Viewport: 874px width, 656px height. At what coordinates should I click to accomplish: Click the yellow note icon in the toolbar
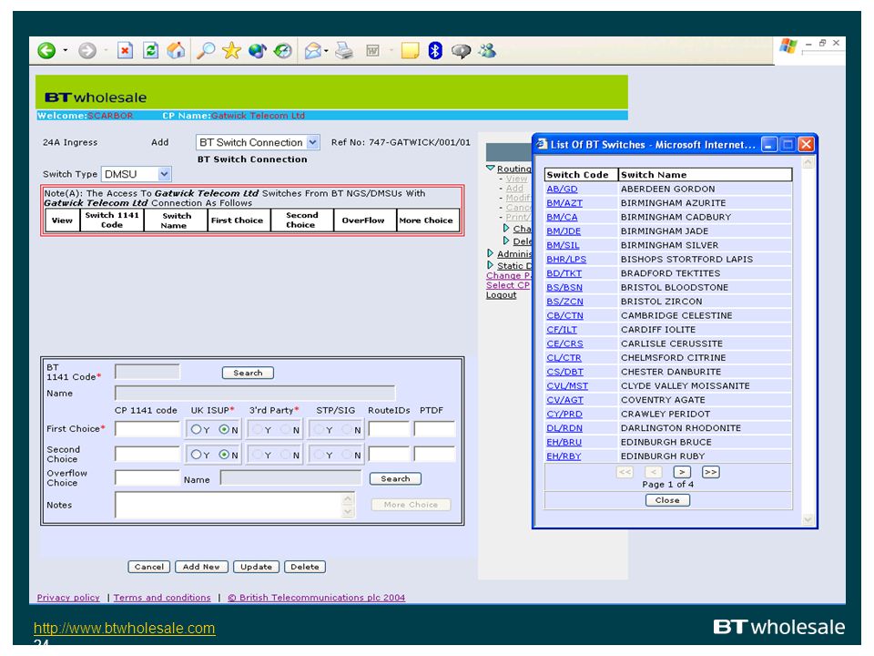point(410,51)
